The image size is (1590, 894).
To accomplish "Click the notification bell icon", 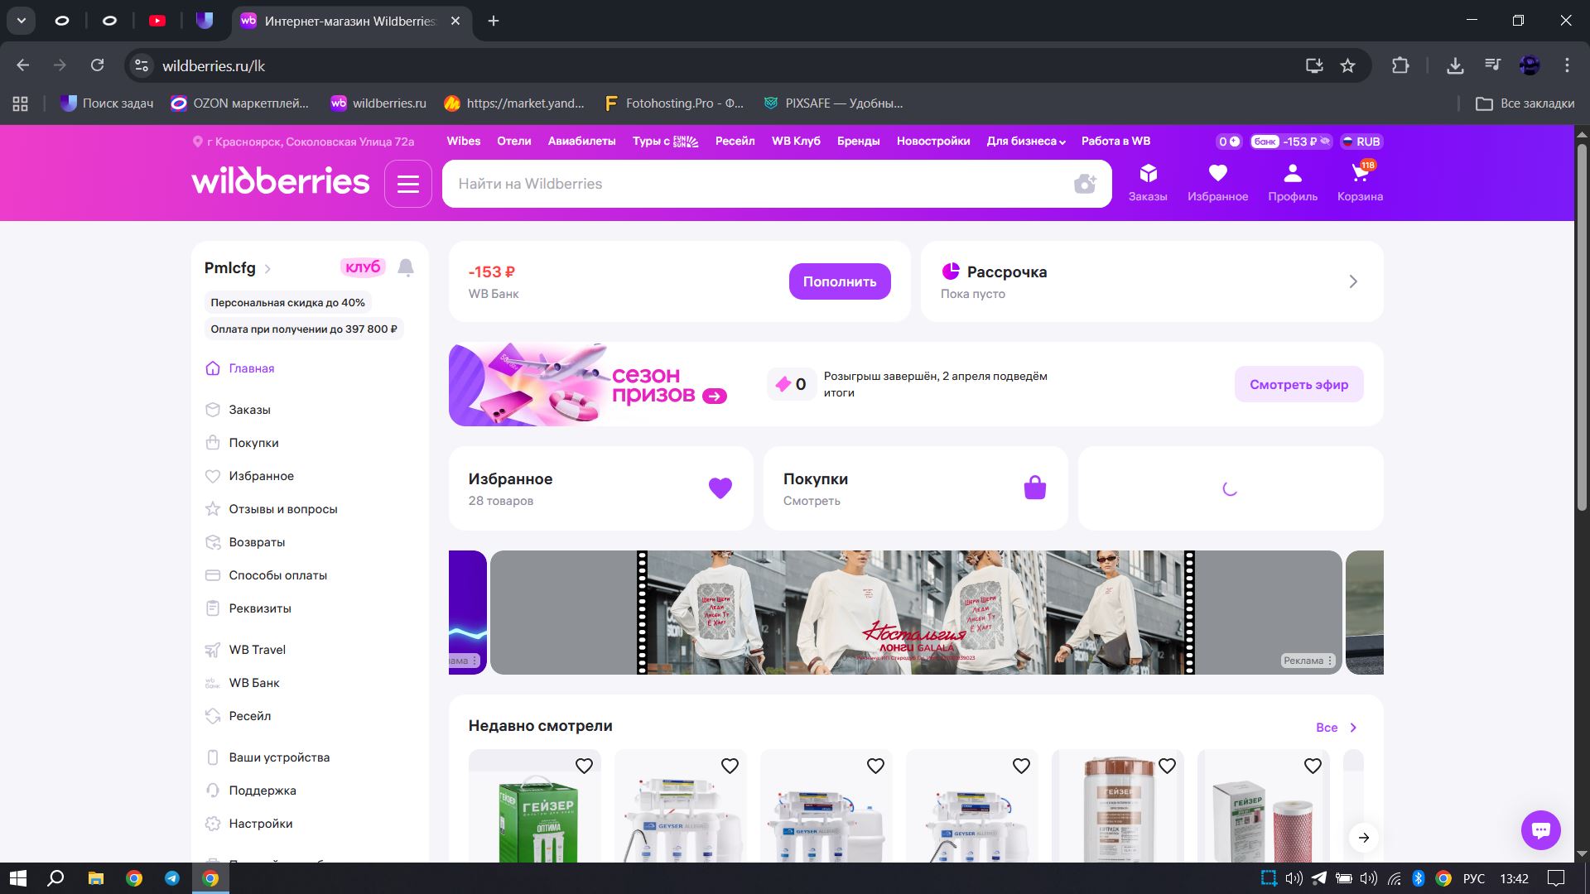I will (406, 267).
